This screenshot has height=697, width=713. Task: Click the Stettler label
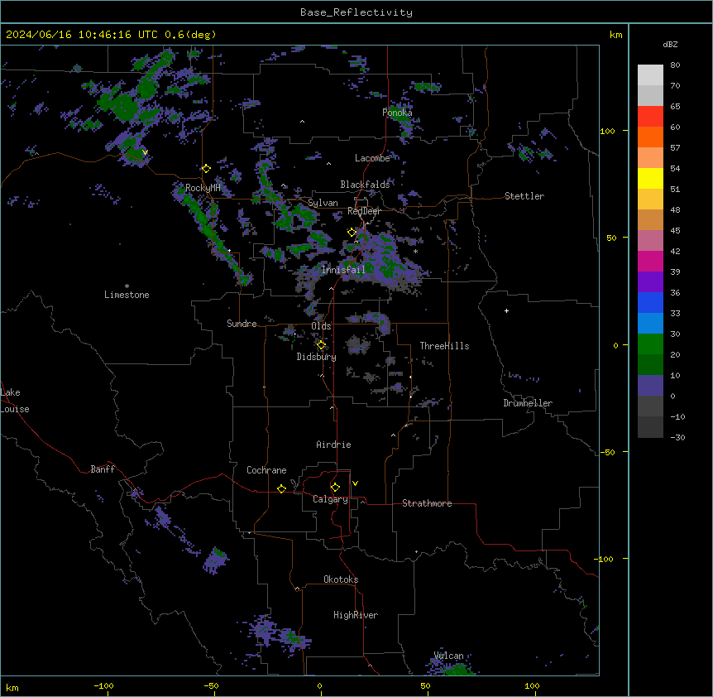point(524,196)
